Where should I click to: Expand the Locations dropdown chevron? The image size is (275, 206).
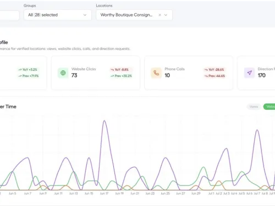click(166, 15)
